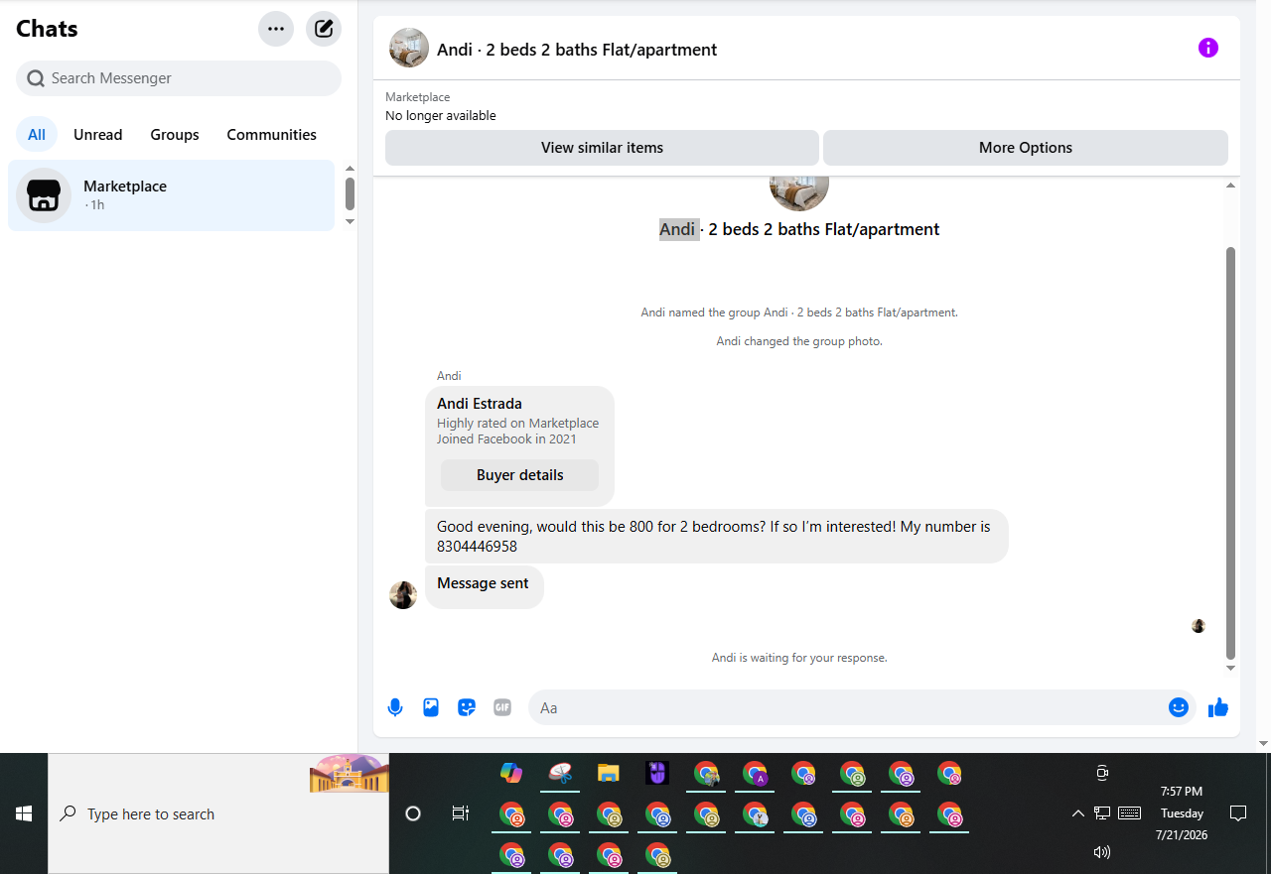Click the sender avatar beside Message sent
The height and width of the screenshot is (874, 1271).
403,595
